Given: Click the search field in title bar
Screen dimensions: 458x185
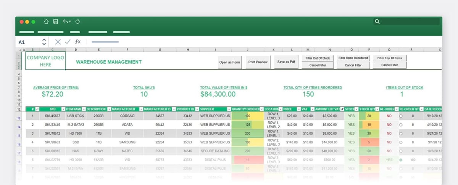Looking at the screenshot, I should (407, 22).
